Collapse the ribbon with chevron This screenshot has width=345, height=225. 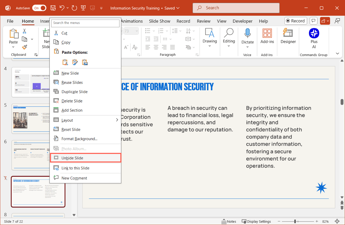[x=338, y=54]
